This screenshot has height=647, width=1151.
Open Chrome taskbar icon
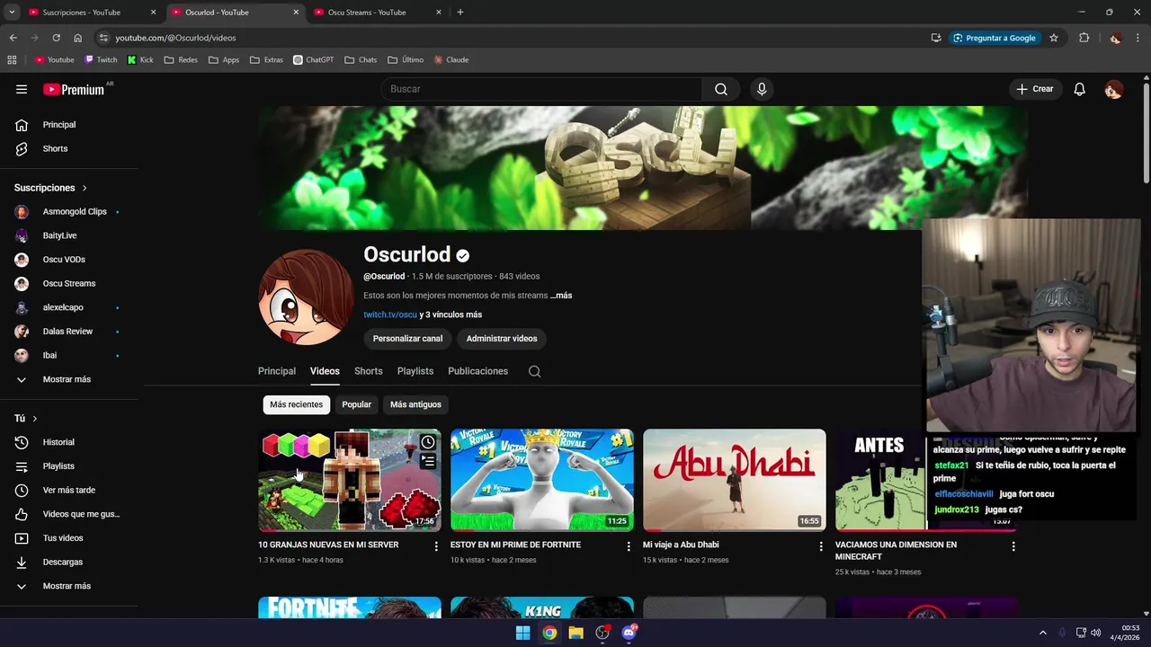click(549, 633)
